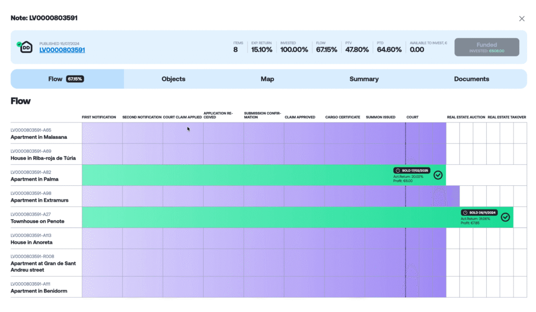Screen dimensions: 536x312
Task: Close the note dialog with X
Action: pos(522,19)
